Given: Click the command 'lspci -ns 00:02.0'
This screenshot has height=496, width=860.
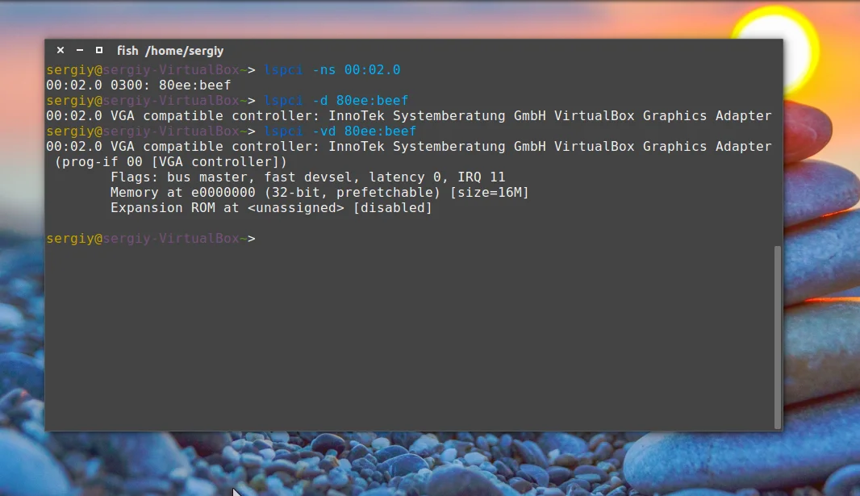Looking at the screenshot, I should point(332,69).
